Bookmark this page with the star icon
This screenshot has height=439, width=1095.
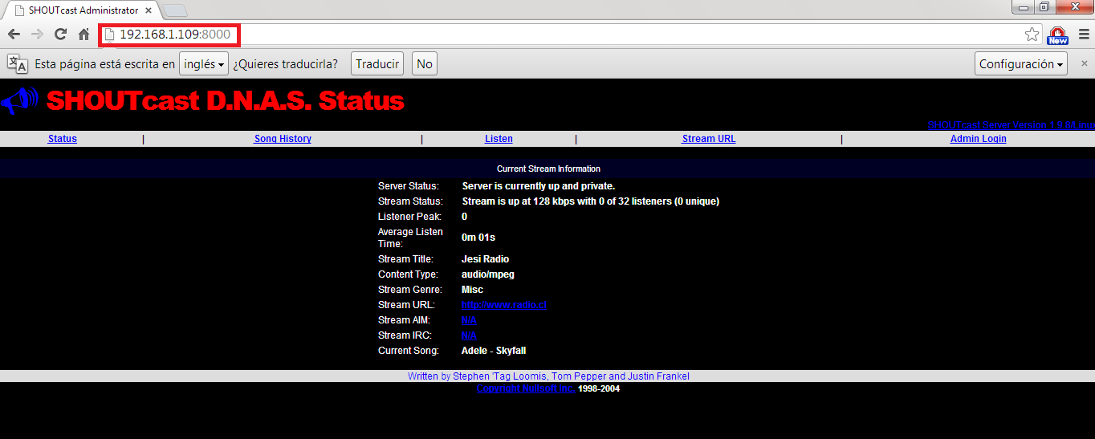1032,35
